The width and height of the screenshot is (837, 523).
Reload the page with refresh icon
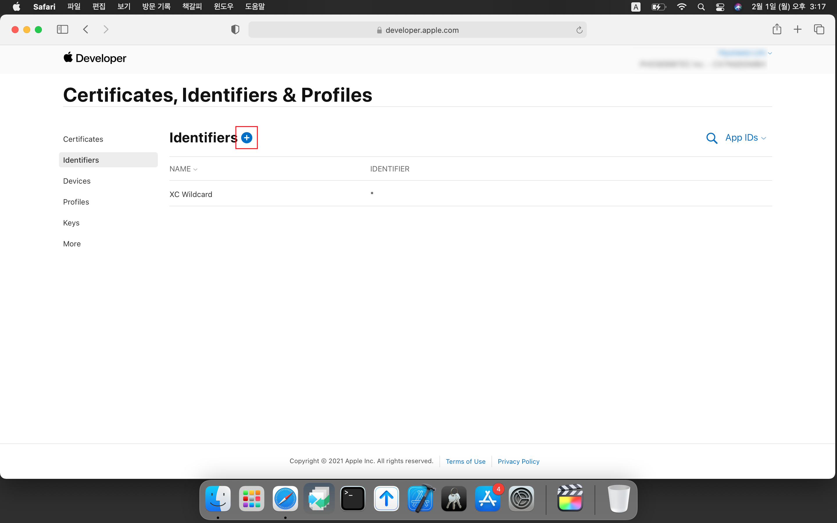coord(579,30)
